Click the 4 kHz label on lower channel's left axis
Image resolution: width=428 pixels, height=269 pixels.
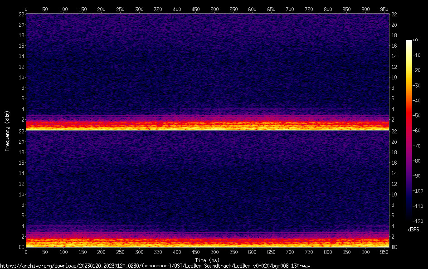[22, 226]
